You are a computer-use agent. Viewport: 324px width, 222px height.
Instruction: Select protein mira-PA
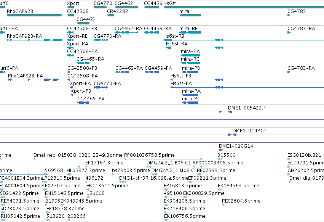pyautogui.click(x=190, y=95)
